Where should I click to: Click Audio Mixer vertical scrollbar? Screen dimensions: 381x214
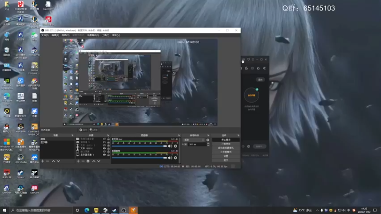[180, 150]
